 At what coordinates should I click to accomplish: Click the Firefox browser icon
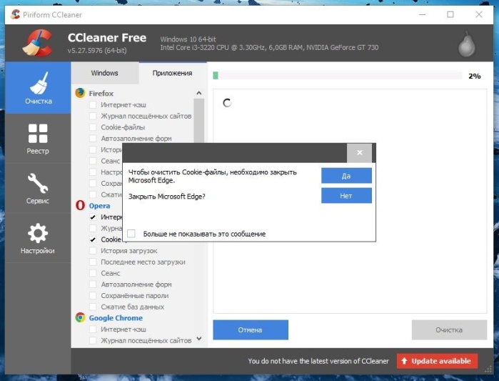click(x=80, y=93)
